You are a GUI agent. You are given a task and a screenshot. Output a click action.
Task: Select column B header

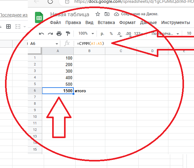pos(89,51)
